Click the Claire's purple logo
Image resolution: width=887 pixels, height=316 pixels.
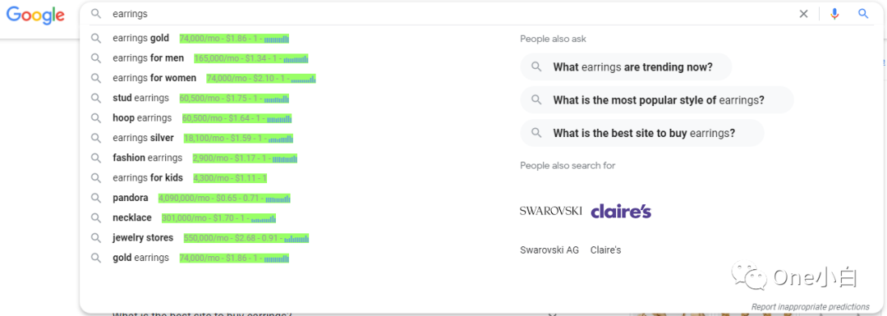click(x=621, y=211)
